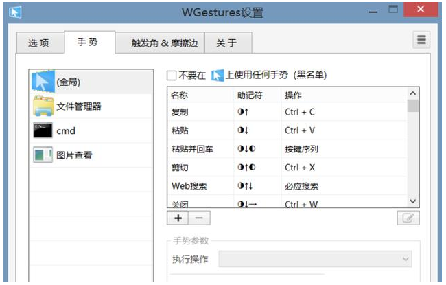The width and height of the screenshot is (446, 285).
Task: Select the 关闭 gesture row
Action: coord(287,203)
